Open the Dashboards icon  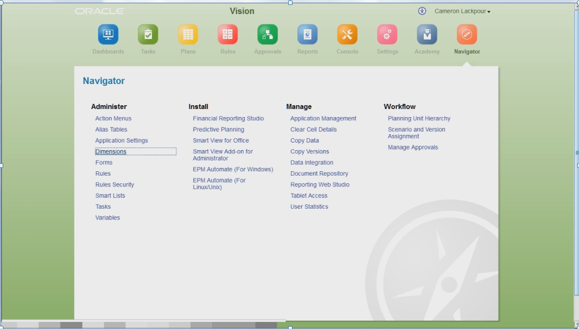108,34
